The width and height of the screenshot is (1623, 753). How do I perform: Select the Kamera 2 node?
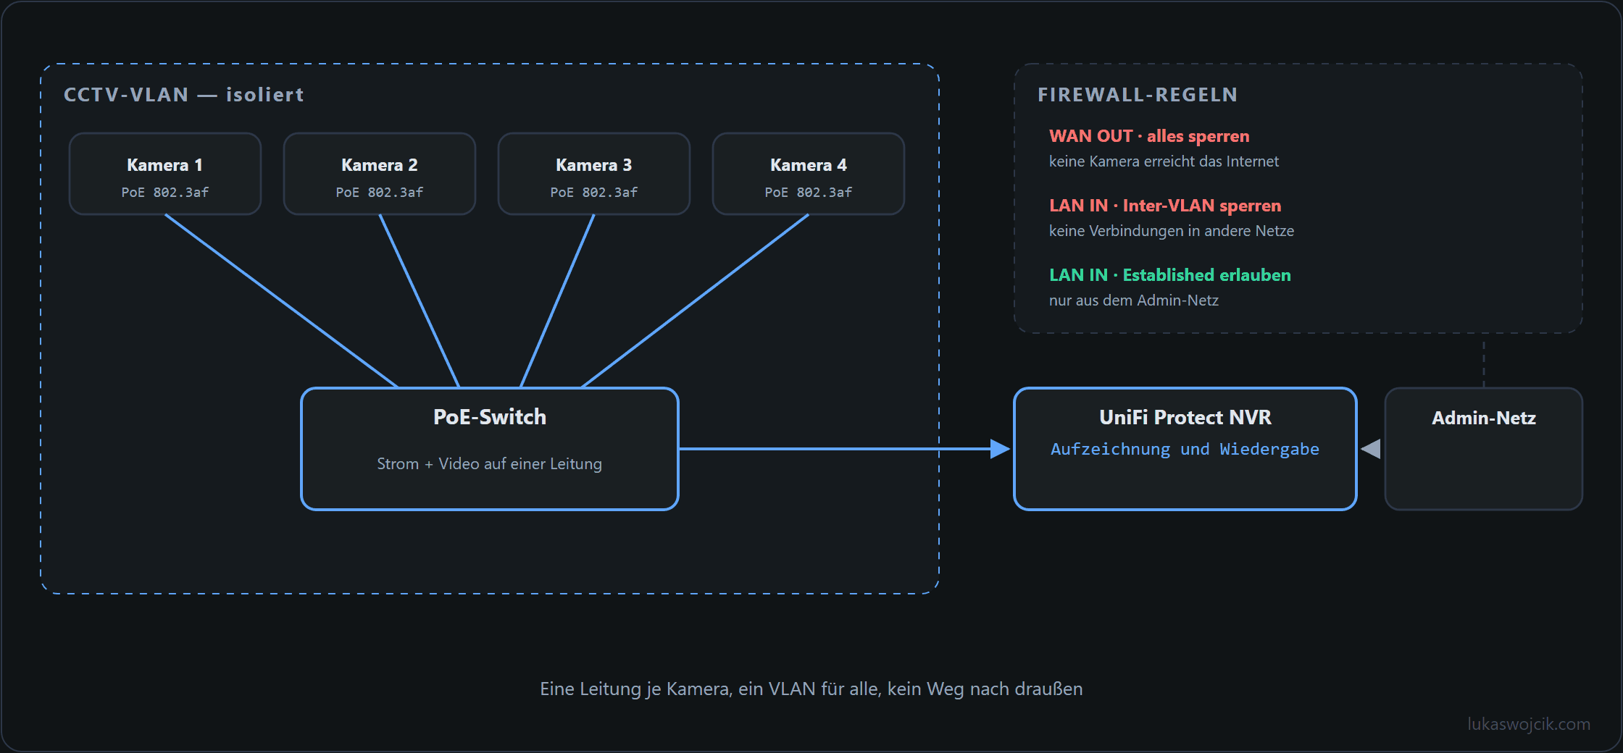click(x=380, y=174)
